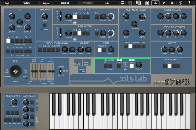The image size is (196, 130).
Task: Select Oscillator 1 first waveform button
Action: [x=75, y=17]
